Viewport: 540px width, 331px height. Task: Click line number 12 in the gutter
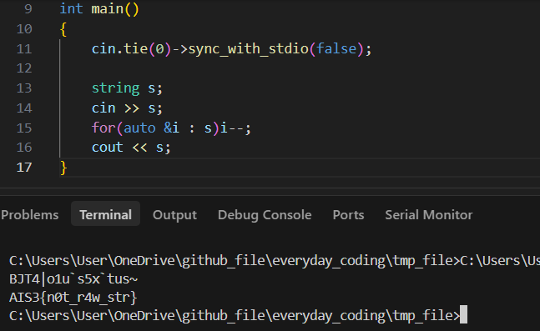coord(24,68)
